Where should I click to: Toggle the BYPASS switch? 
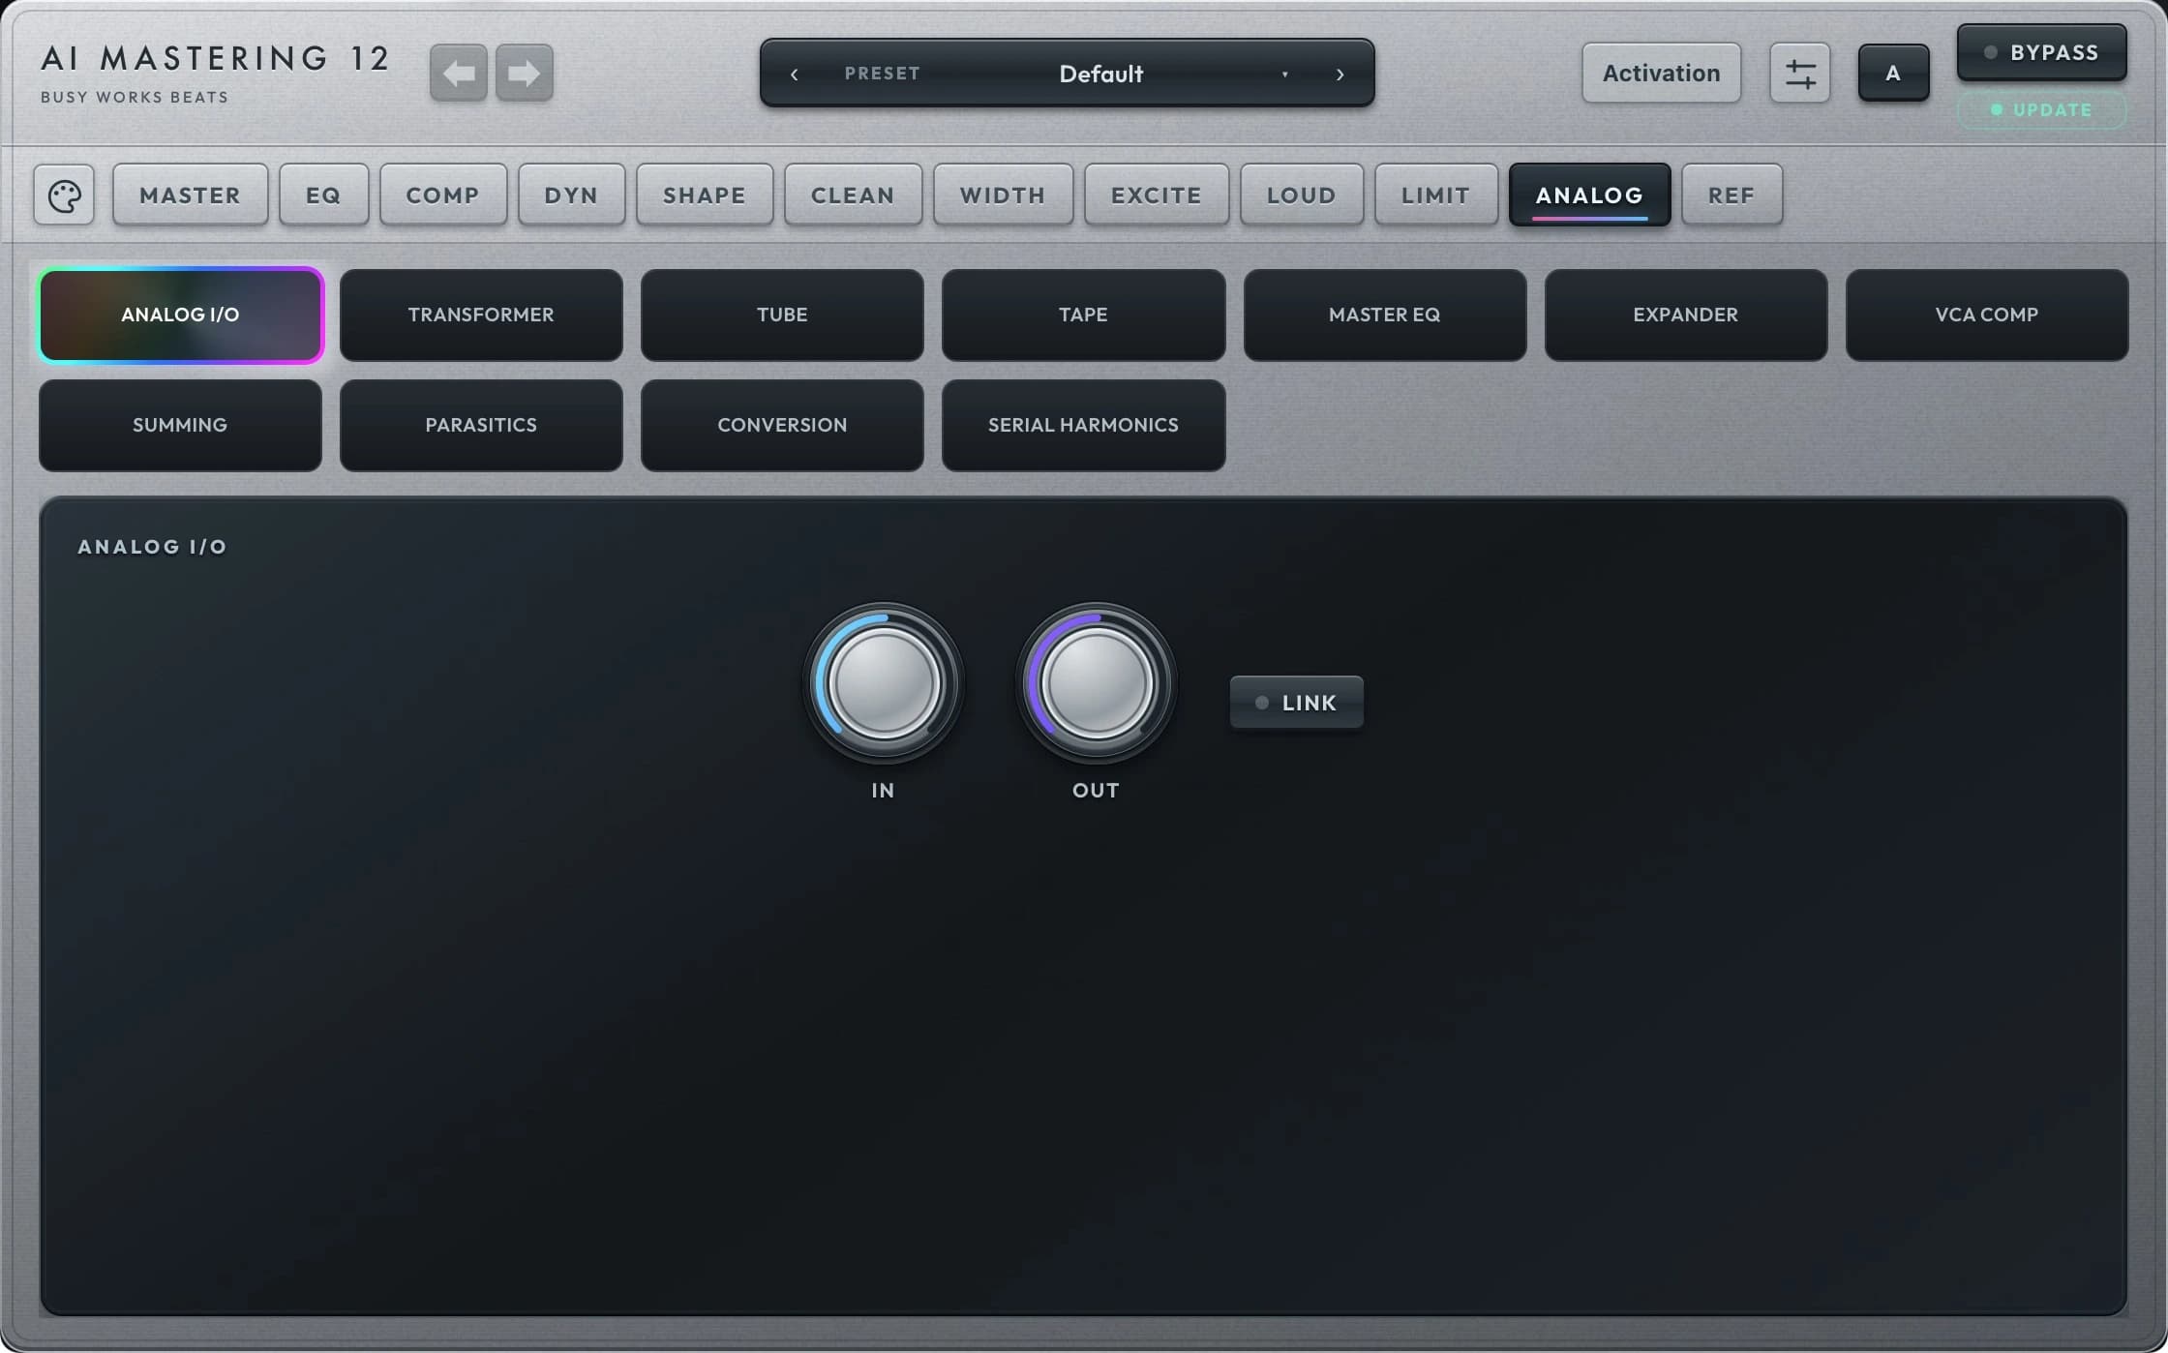pos(2041,52)
